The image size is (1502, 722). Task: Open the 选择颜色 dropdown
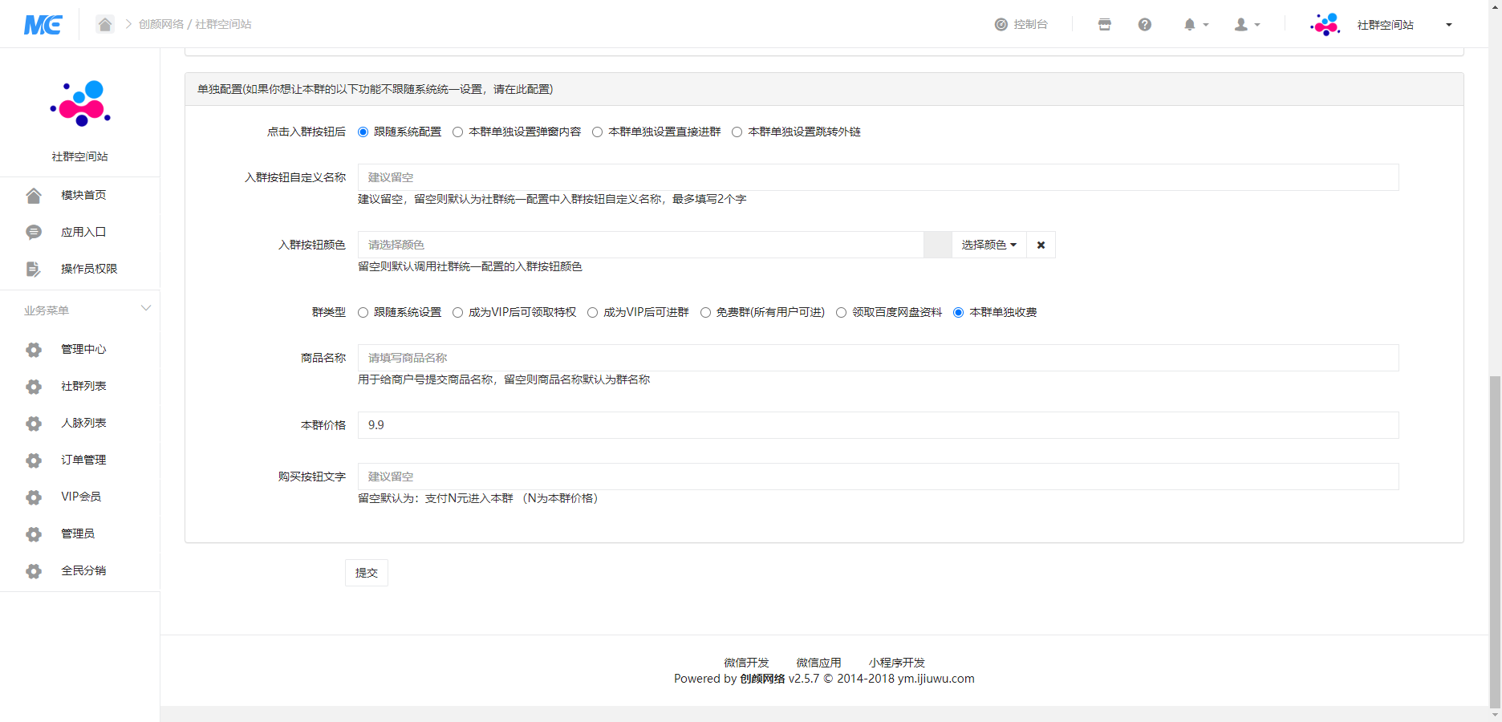coord(988,245)
